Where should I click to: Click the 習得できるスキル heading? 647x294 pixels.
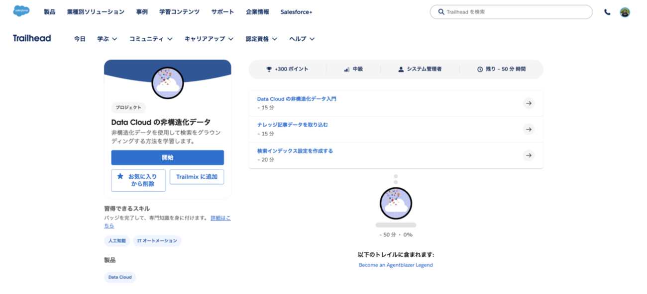point(127,209)
